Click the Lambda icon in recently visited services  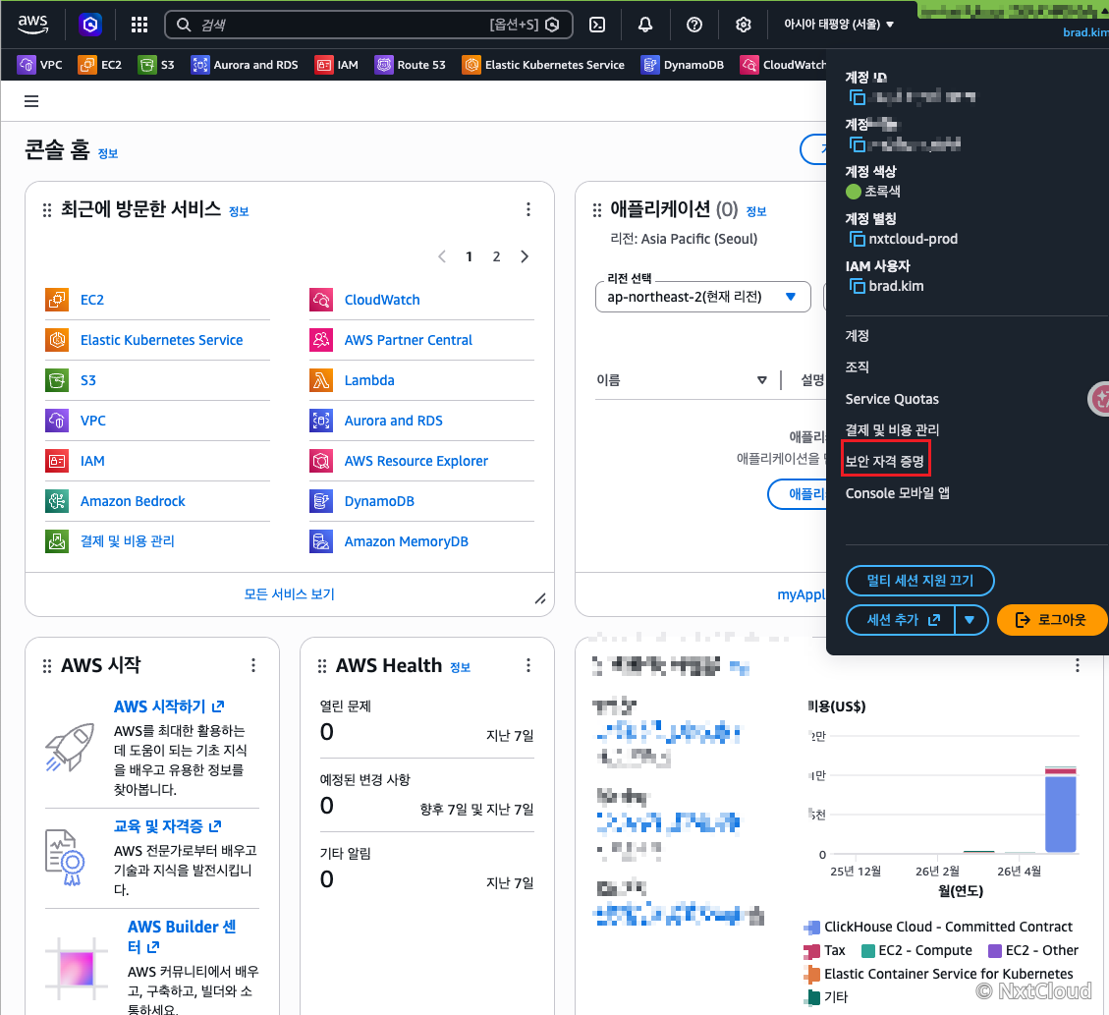pos(321,380)
